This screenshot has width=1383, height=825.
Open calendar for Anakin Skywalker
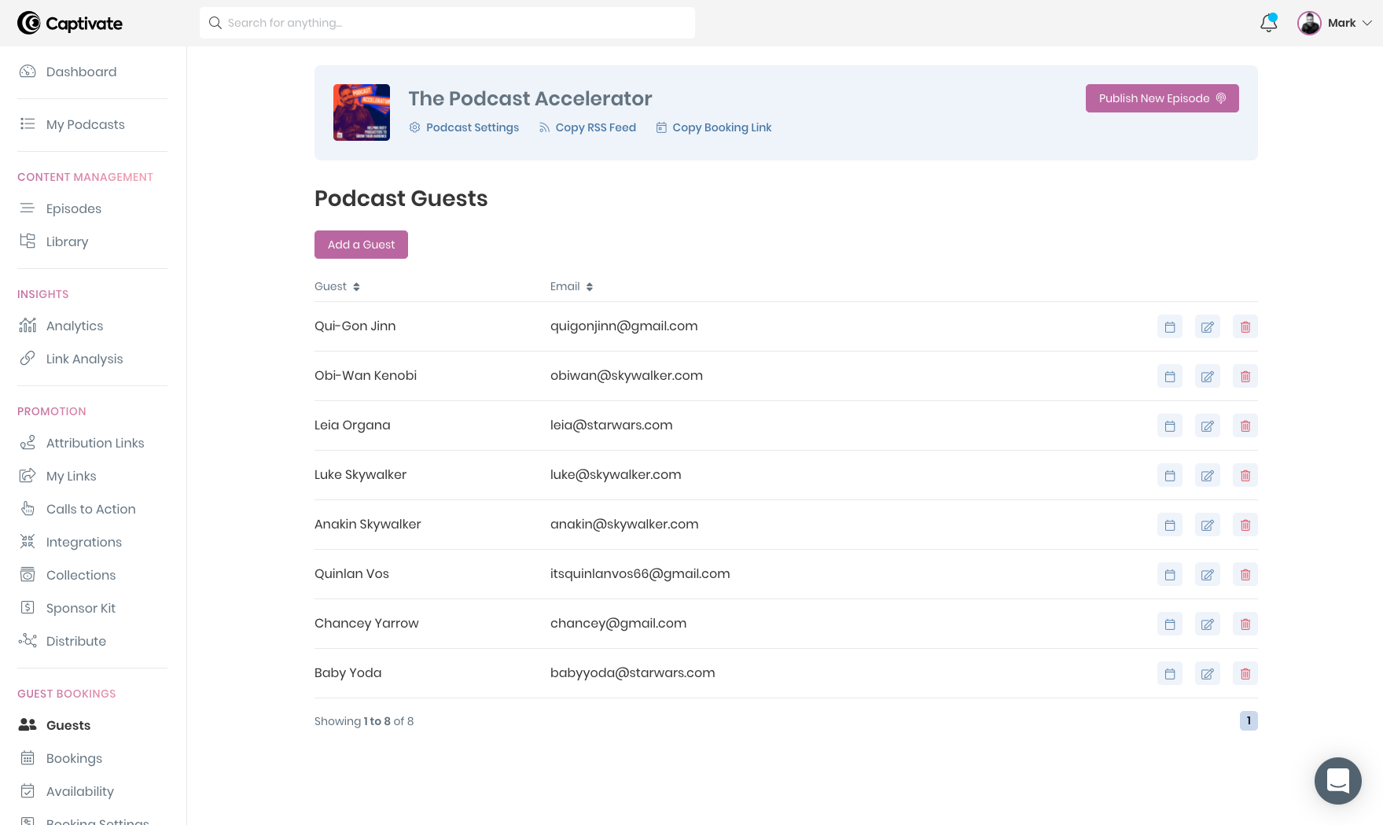click(1169, 525)
